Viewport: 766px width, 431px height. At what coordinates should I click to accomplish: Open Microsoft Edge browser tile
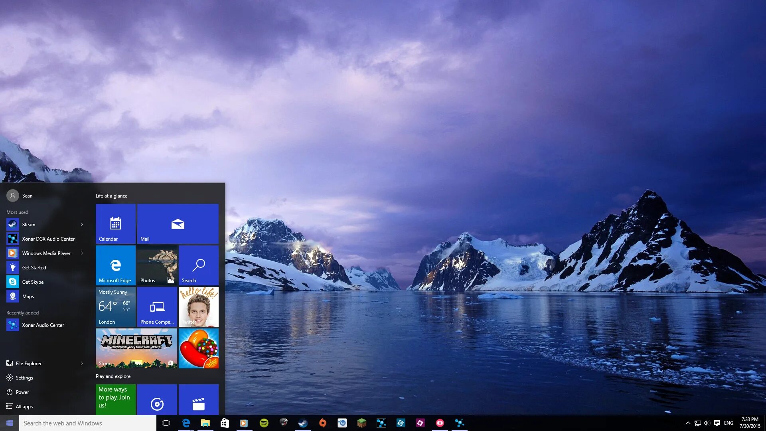[115, 265]
